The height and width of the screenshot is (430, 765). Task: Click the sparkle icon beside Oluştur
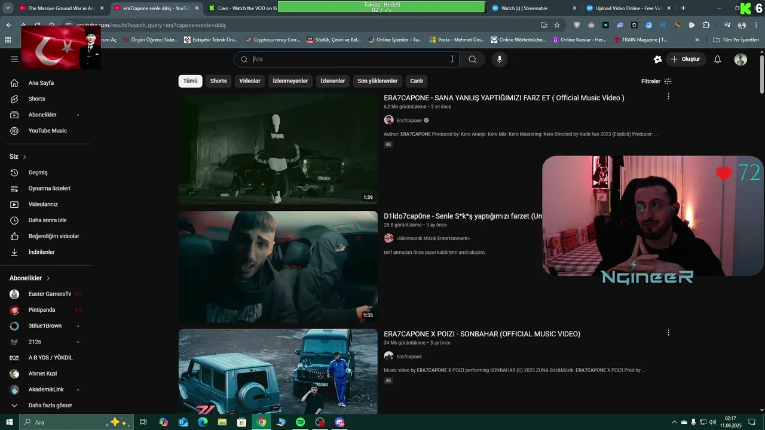coord(657,59)
